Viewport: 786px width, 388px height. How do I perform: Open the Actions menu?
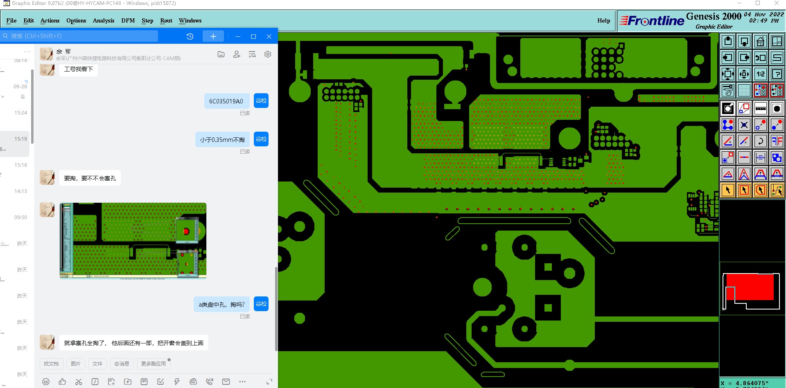point(50,20)
